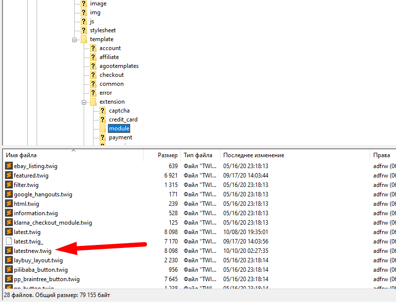Image resolution: width=396 pixels, height=302 pixels.
Task: Click the open folder icon for template
Action: click(84, 39)
